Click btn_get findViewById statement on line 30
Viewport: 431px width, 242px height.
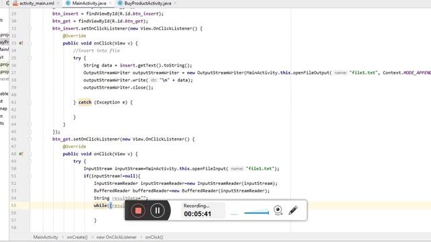click(x=100, y=21)
